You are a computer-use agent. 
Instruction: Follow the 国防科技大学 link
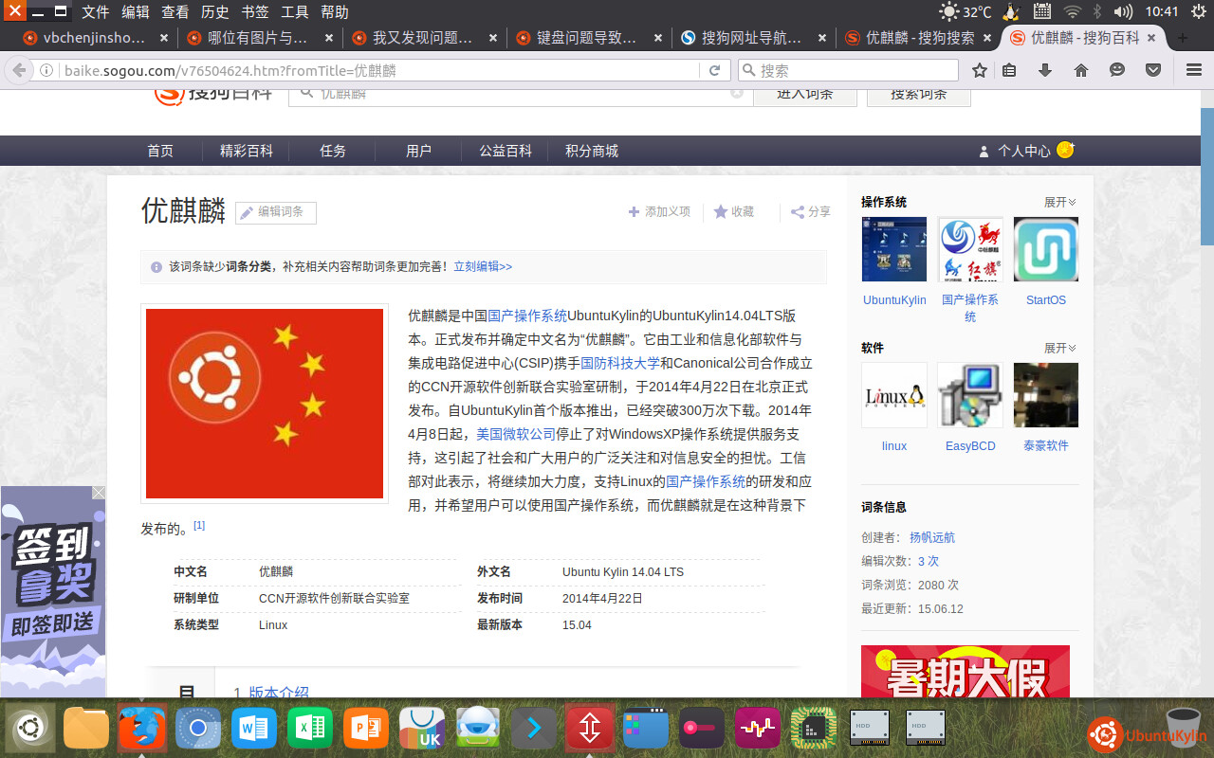(x=619, y=363)
